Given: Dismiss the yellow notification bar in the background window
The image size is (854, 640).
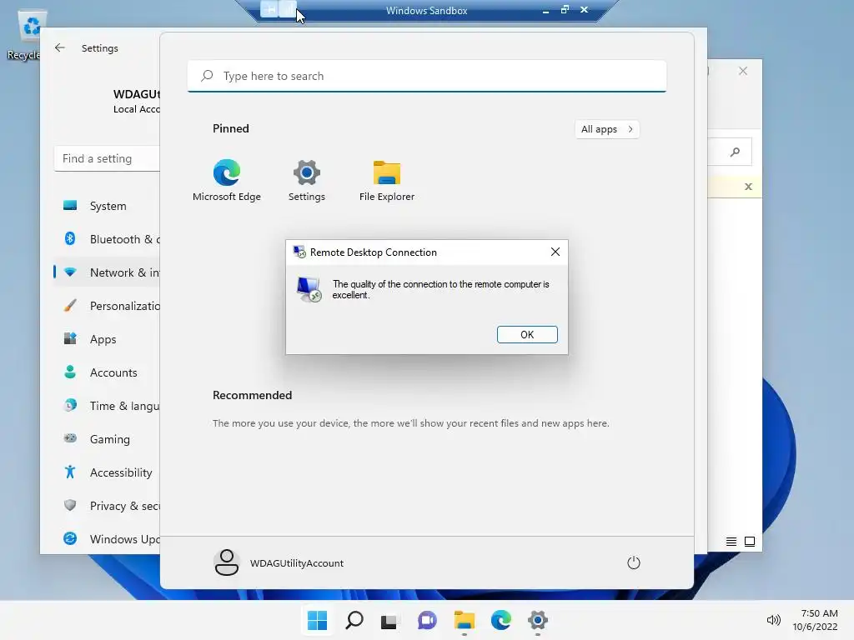Looking at the screenshot, I should (x=748, y=187).
